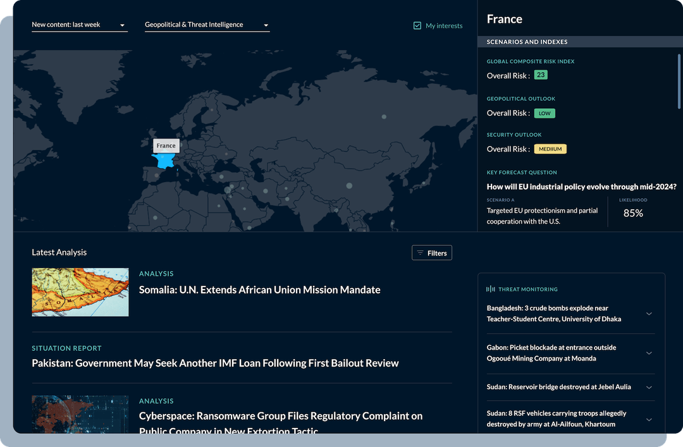Click the checkbox icon beside My interests label
This screenshot has width=683, height=447.
pyautogui.click(x=417, y=25)
